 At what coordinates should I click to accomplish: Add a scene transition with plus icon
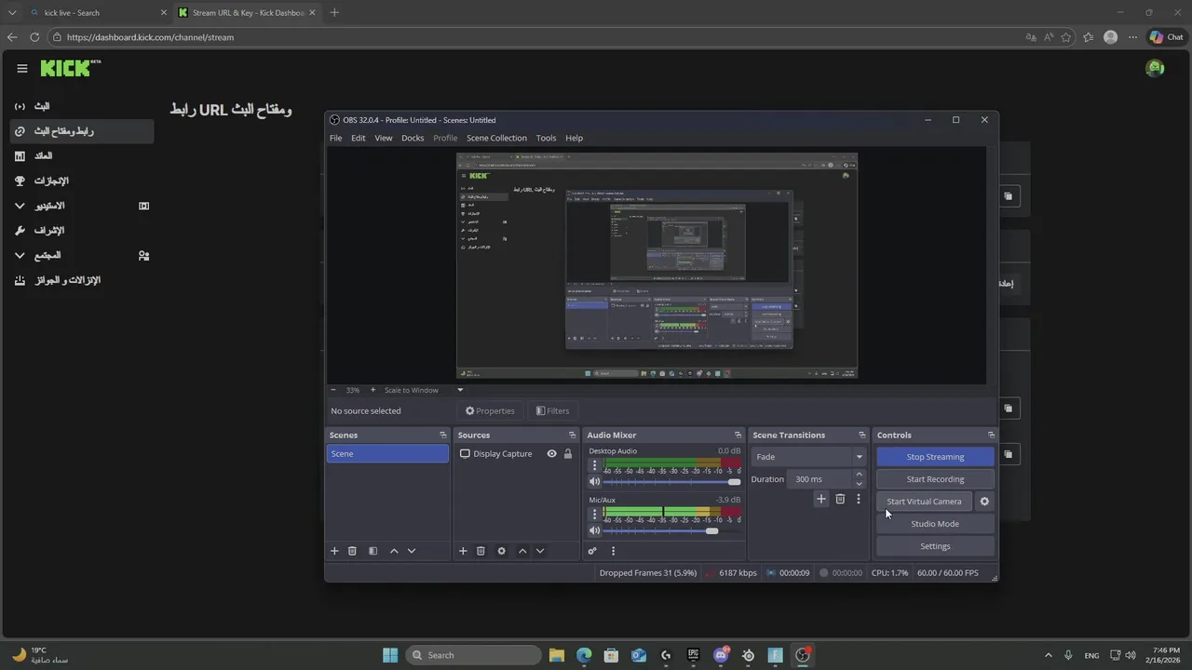click(x=821, y=499)
